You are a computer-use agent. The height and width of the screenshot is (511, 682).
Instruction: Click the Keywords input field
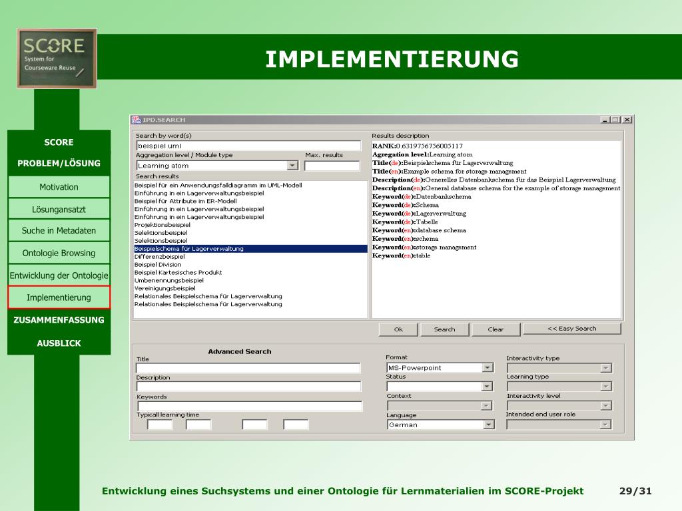pos(249,407)
